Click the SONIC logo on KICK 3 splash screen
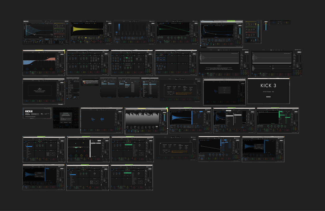The height and width of the screenshot is (211, 325). [x=268, y=97]
